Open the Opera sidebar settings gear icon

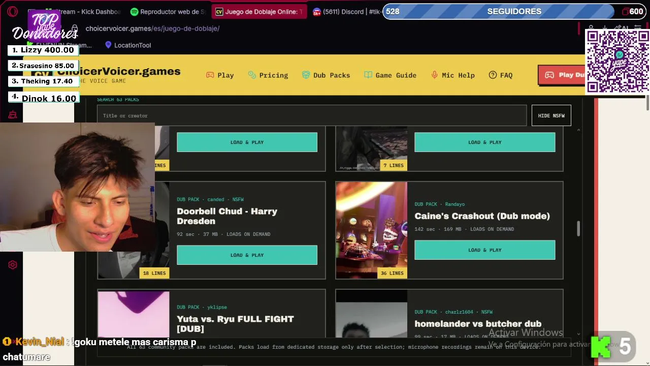[13, 265]
